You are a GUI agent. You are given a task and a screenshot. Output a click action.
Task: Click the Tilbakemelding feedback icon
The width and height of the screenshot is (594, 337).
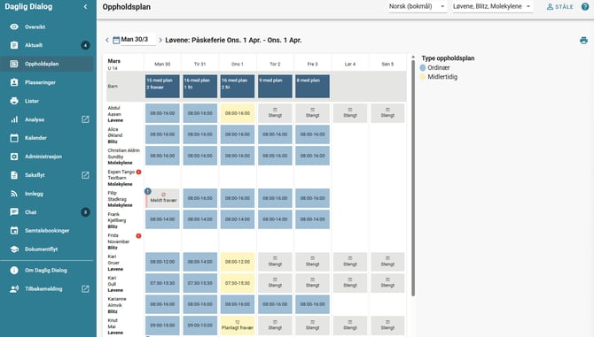(x=14, y=288)
